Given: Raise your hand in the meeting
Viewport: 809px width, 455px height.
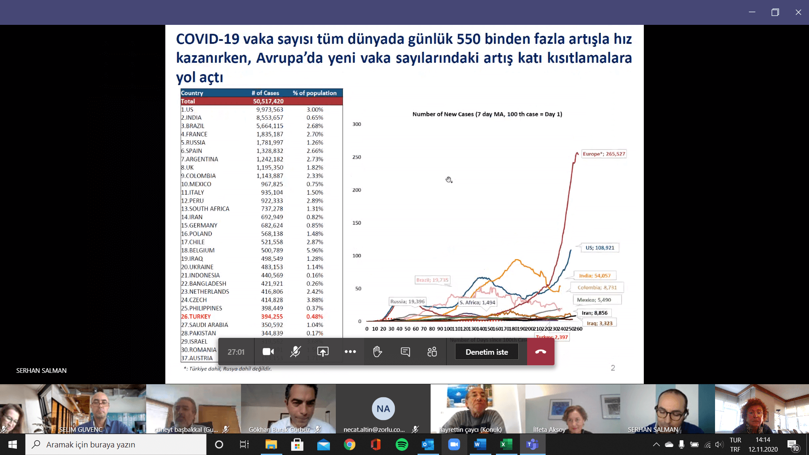Looking at the screenshot, I should 378,352.
